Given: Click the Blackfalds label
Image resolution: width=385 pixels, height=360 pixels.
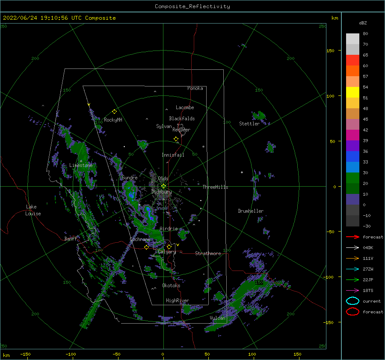Looking at the screenshot, I should coord(182,119).
